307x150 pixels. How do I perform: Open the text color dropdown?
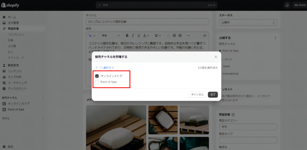146,36
